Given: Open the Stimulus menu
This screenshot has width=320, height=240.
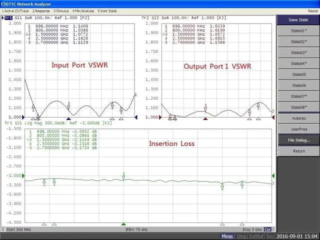Looking at the screenshot, I should [61, 11].
